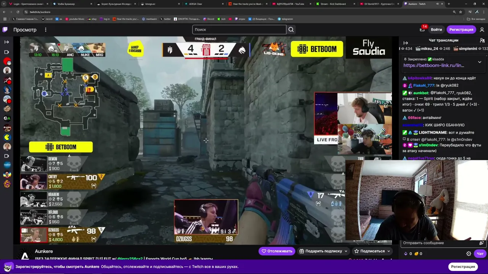Click the search magnifier button
The image size is (488, 274).
[x=291, y=29]
